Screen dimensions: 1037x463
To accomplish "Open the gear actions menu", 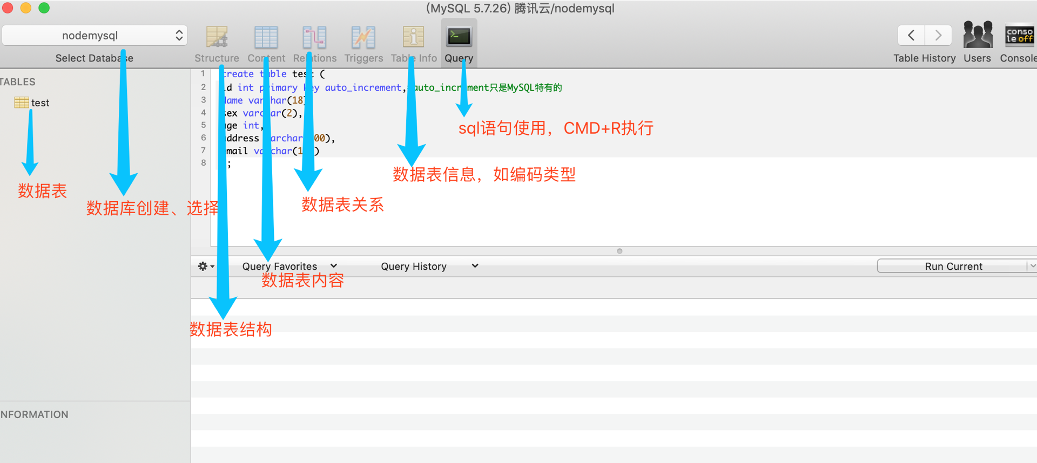I will (206, 266).
